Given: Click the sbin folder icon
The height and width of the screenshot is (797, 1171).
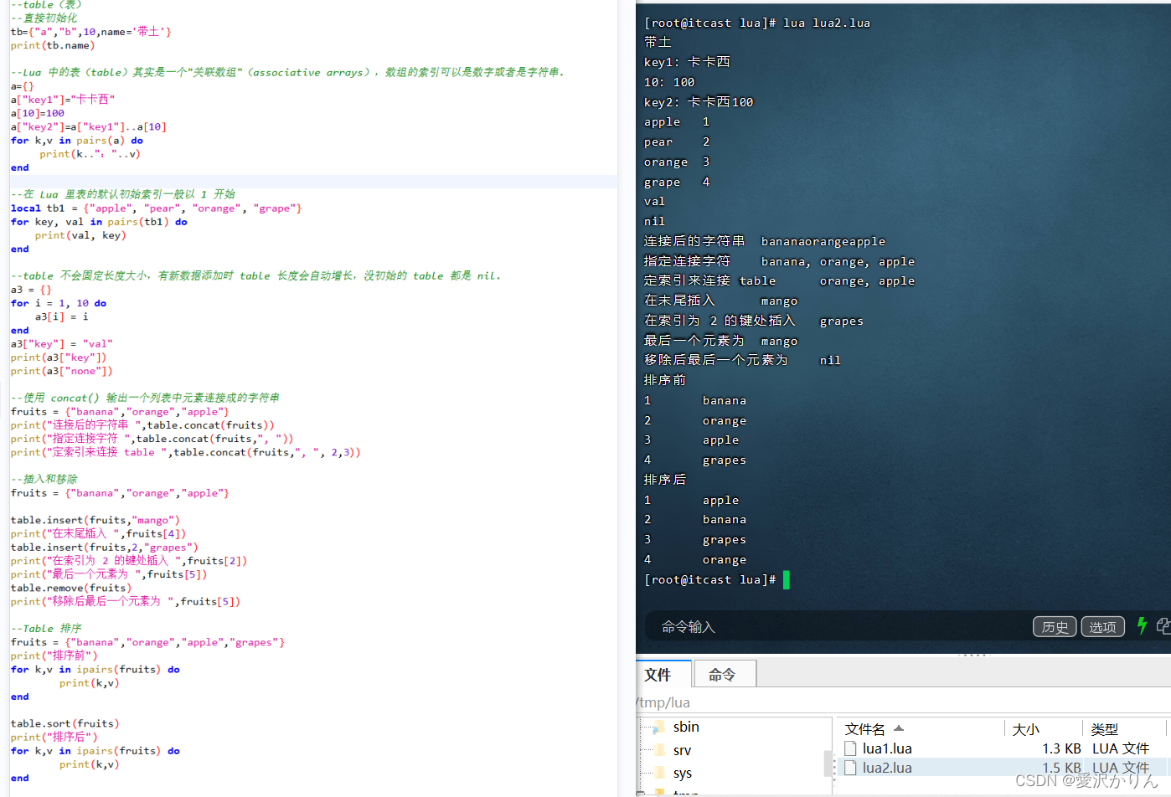Looking at the screenshot, I should (x=659, y=727).
